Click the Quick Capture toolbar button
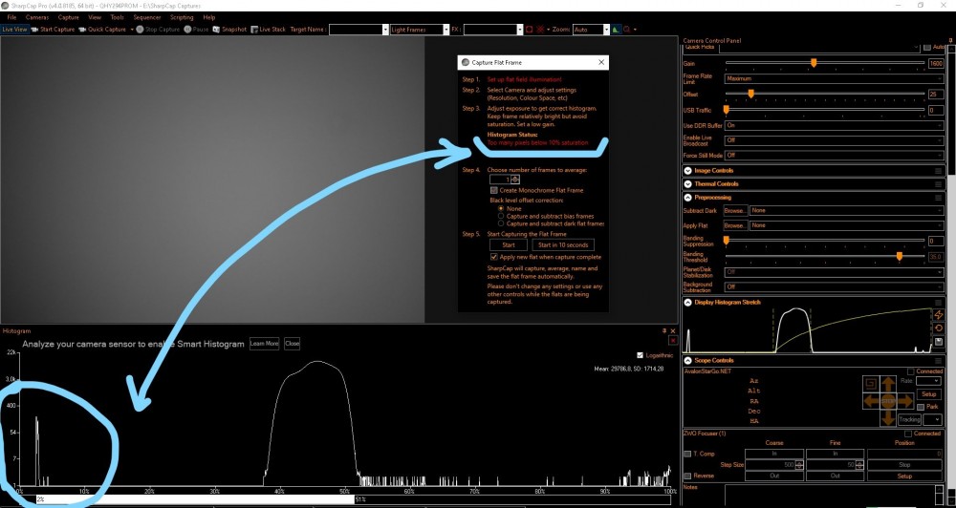The height and width of the screenshot is (508, 956). pyautogui.click(x=102, y=30)
